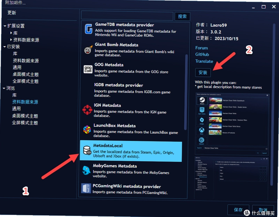The width and height of the screenshot is (279, 217).
Task: Click the updated date 2023/10/15
Action: [226, 38]
